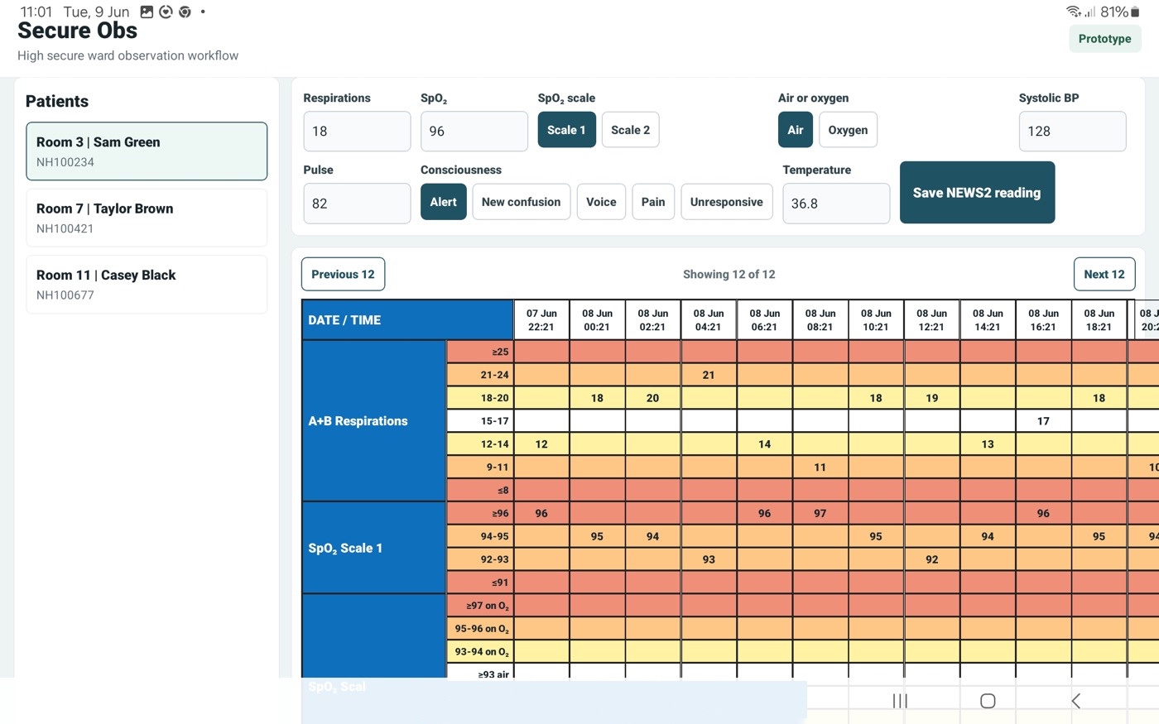Go to Previous 12 readings

point(343,274)
